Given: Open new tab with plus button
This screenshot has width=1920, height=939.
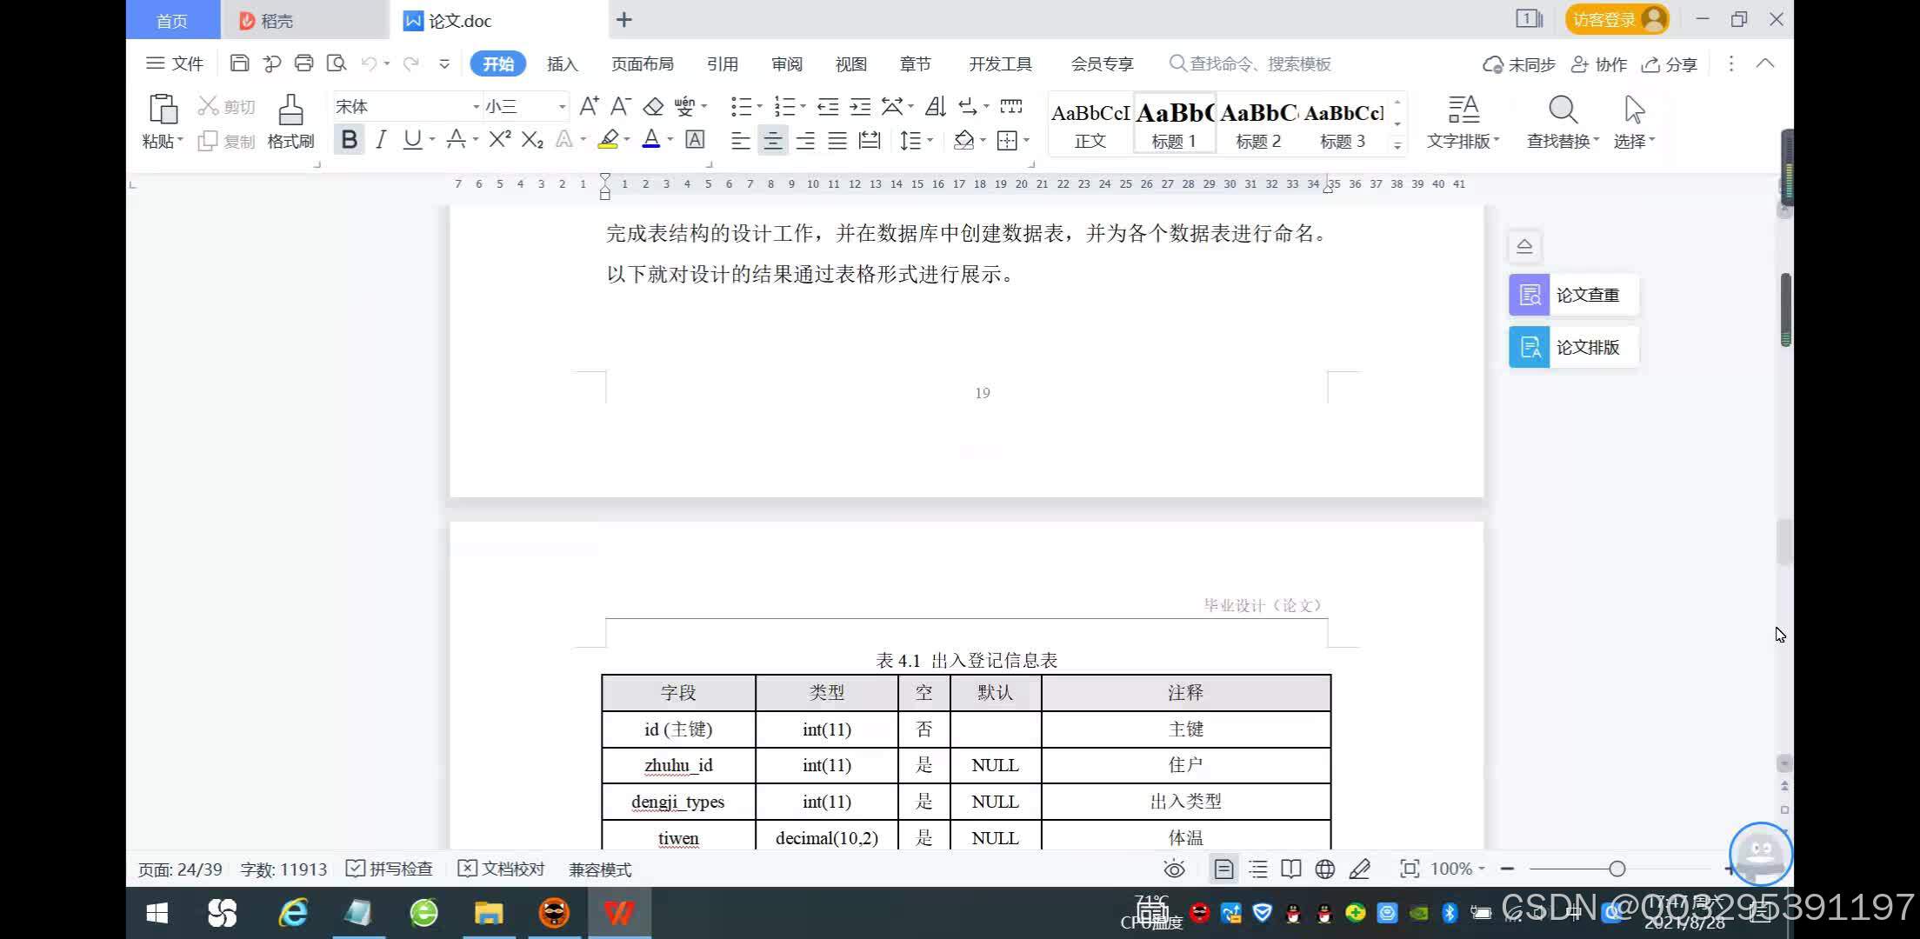Looking at the screenshot, I should pyautogui.click(x=624, y=20).
